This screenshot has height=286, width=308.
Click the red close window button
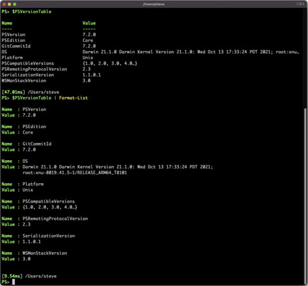[x=4, y=4]
